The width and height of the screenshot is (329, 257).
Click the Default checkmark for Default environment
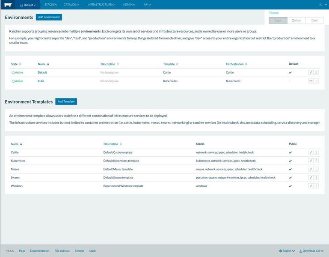click(x=290, y=72)
